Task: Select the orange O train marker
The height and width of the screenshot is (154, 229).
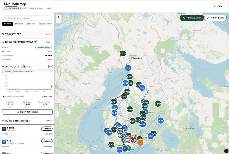Action: point(140,143)
